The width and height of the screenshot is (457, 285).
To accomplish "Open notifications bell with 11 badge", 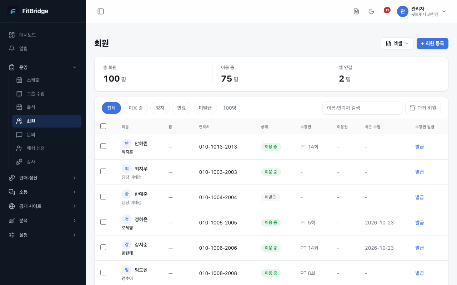I will click(386, 11).
